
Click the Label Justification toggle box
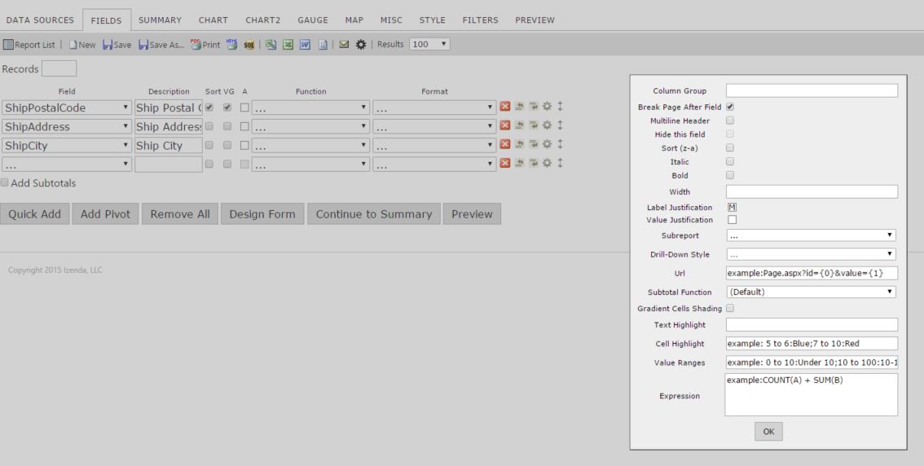[732, 208]
